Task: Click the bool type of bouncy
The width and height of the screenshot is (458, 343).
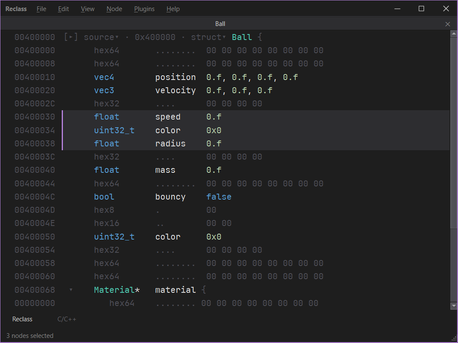Action: (x=104, y=197)
